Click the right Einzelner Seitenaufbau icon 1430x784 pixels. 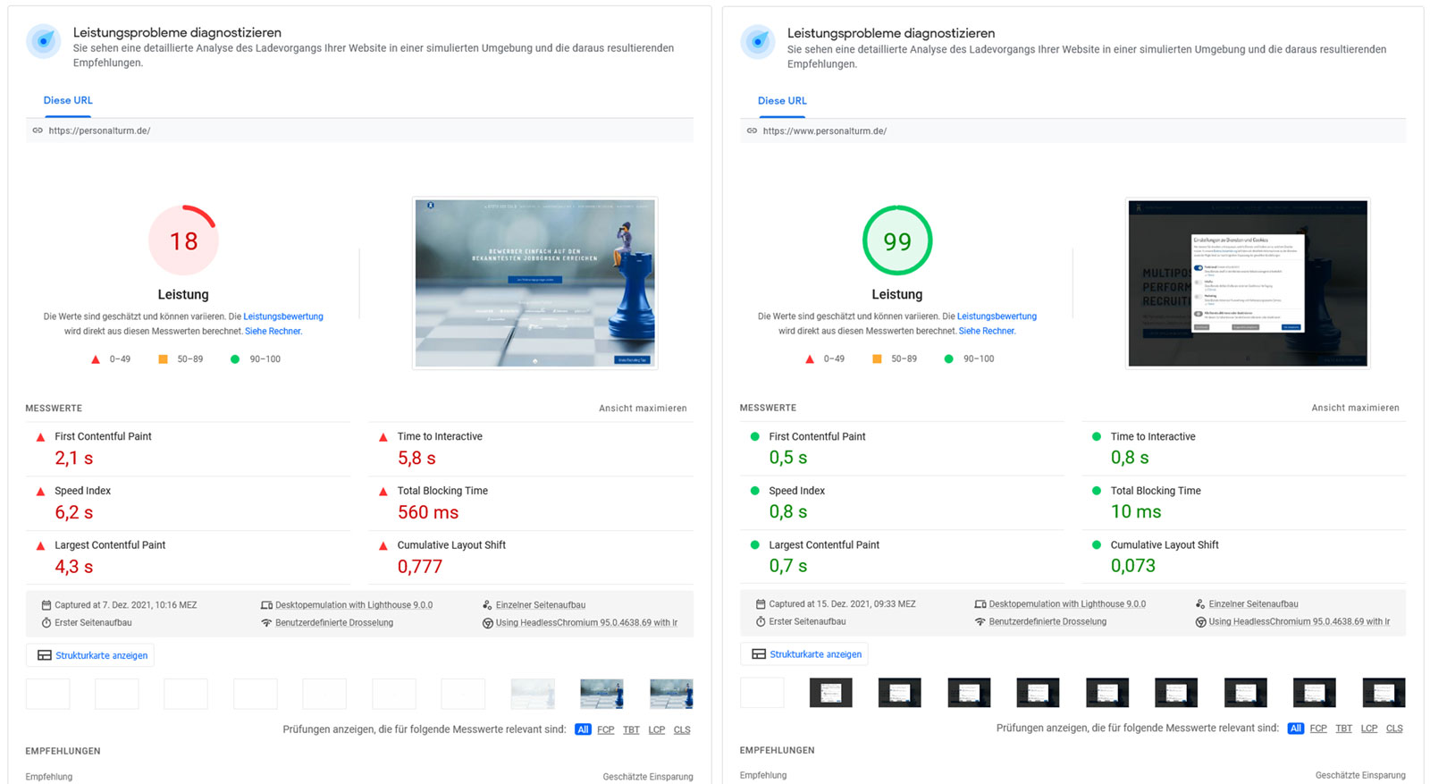click(1200, 604)
